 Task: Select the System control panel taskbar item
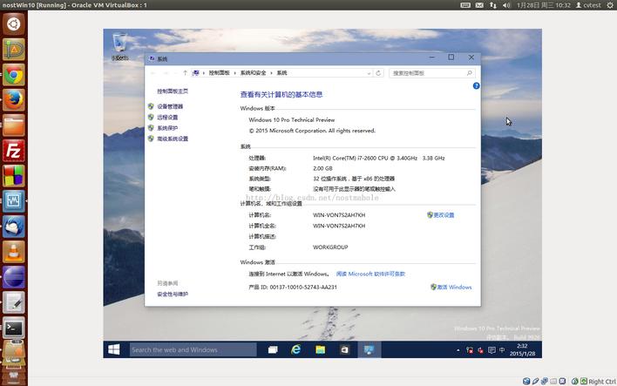tap(369, 349)
